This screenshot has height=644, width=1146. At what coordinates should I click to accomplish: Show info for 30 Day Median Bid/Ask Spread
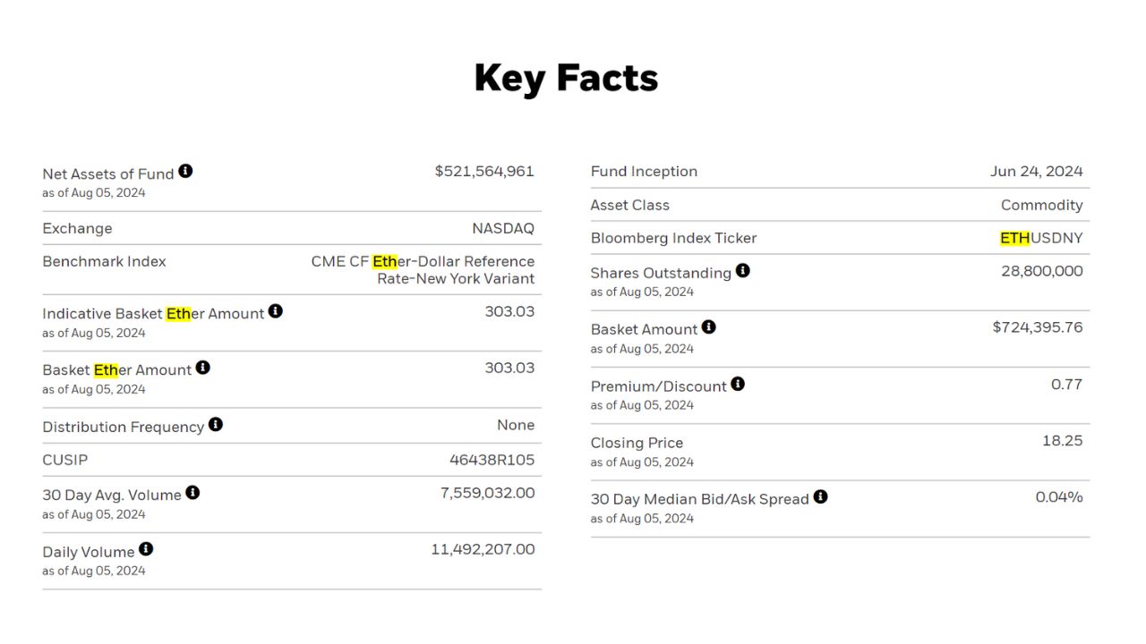click(821, 496)
